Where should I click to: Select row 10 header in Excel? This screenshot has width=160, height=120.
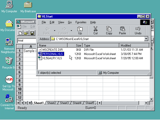click(19, 89)
